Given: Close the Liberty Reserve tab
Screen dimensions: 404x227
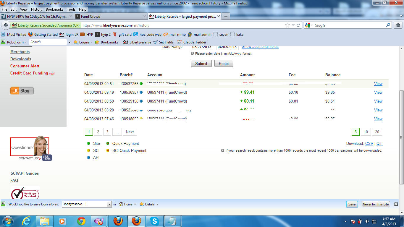Looking at the screenshot, I should point(219,17).
